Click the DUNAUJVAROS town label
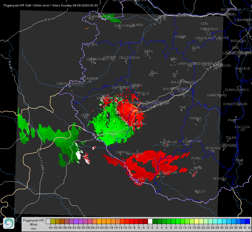The image size is (252, 232). tap(237, 90)
